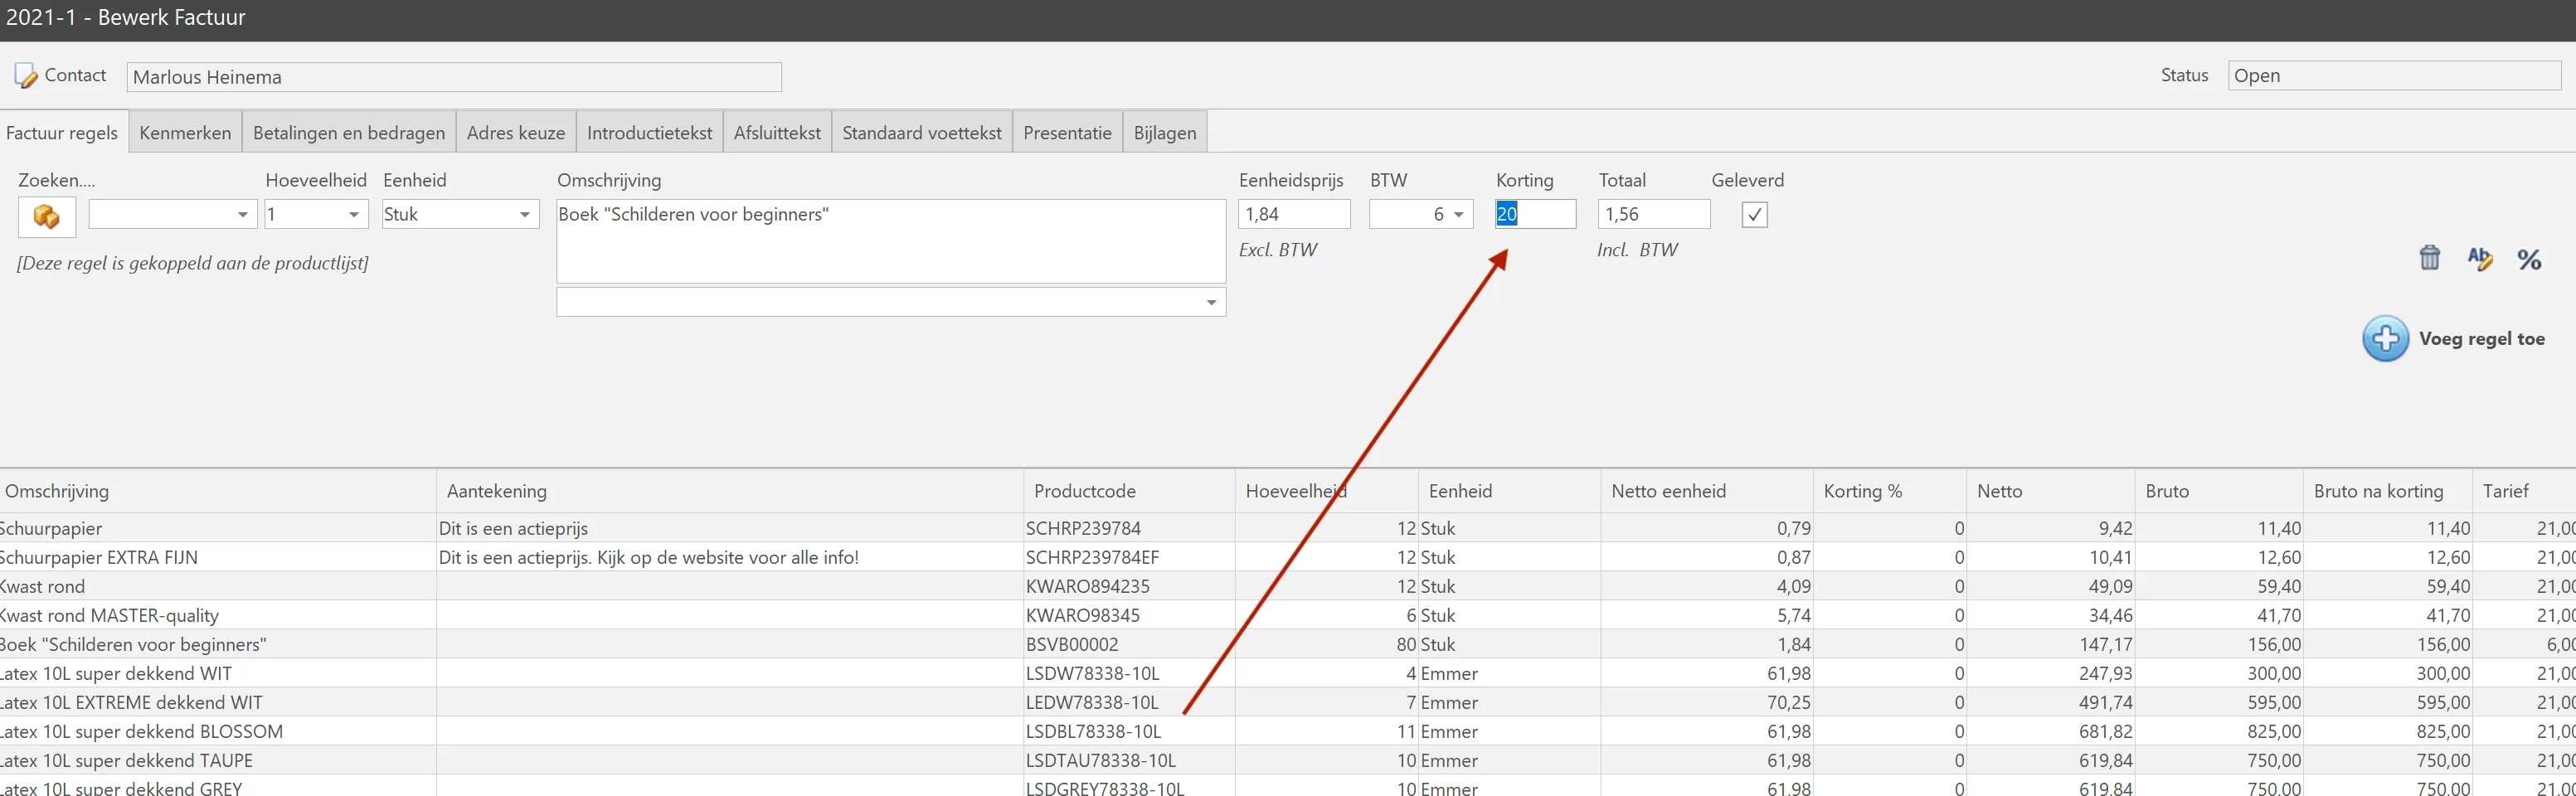Open the Hoeveelheid dropdown
Viewport: 2576px width, 796px height.
tap(353, 214)
